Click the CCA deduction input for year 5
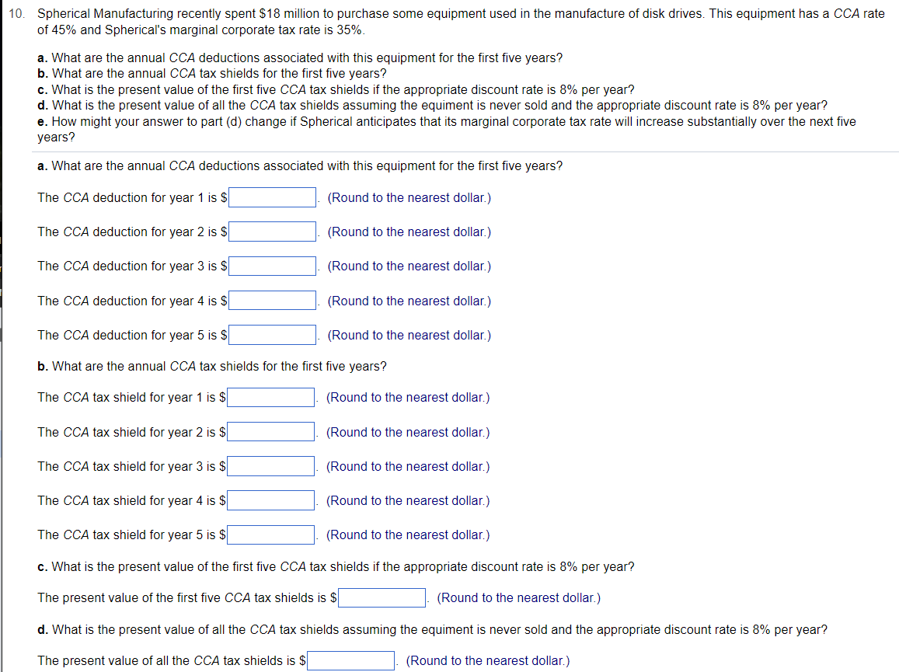The height and width of the screenshot is (672, 899). [272, 334]
